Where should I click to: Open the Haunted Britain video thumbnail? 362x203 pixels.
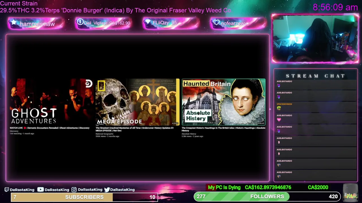coord(223,102)
